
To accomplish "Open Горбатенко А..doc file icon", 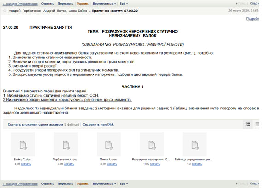I will click(x=66, y=145).
